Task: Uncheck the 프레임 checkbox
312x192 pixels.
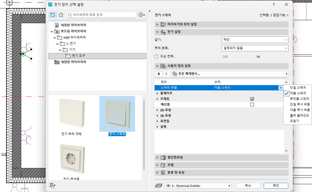Action: (252, 99)
